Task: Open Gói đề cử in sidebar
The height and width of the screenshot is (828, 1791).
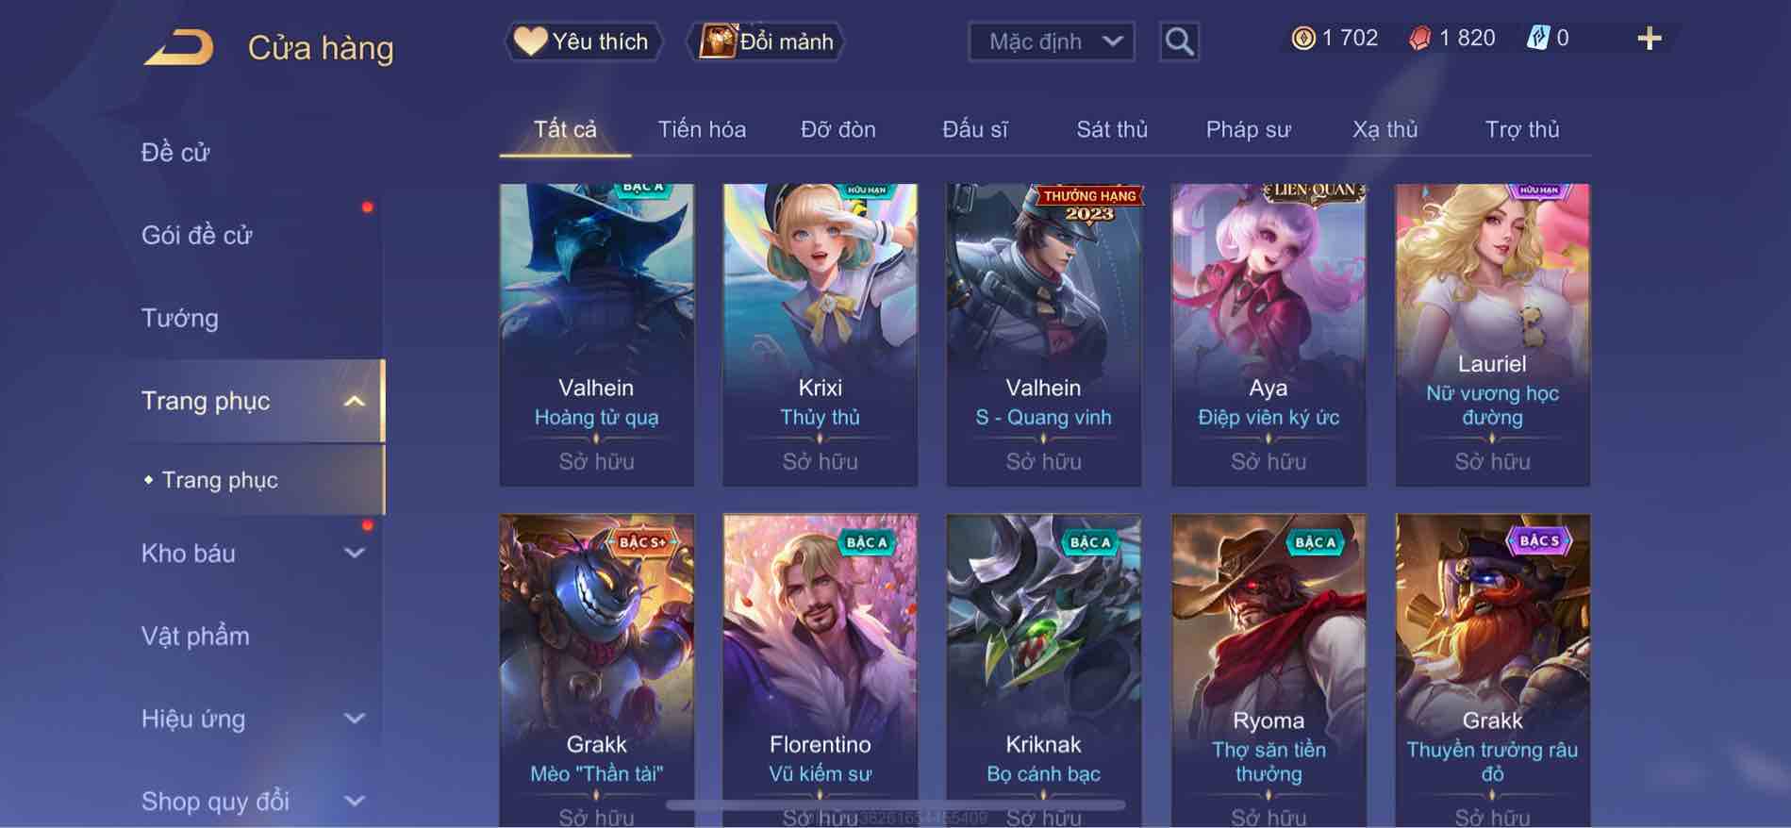Action: point(197,235)
